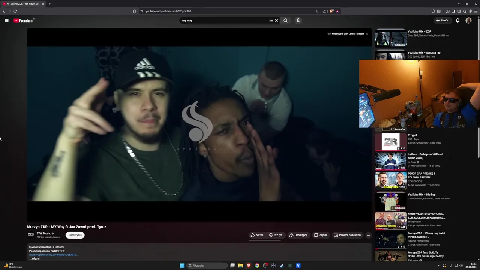The height and width of the screenshot is (270, 480).
Task: Open options for La Roux - Bulletproof
Action: pos(449,155)
